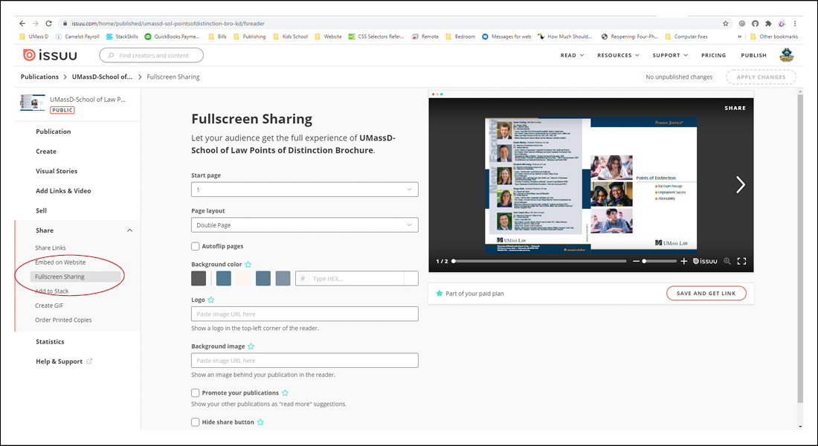
Task: Click the Save and Get Link button
Action: (706, 294)
